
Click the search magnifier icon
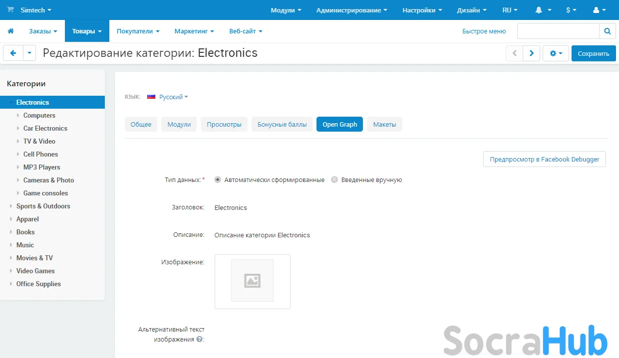607,31
